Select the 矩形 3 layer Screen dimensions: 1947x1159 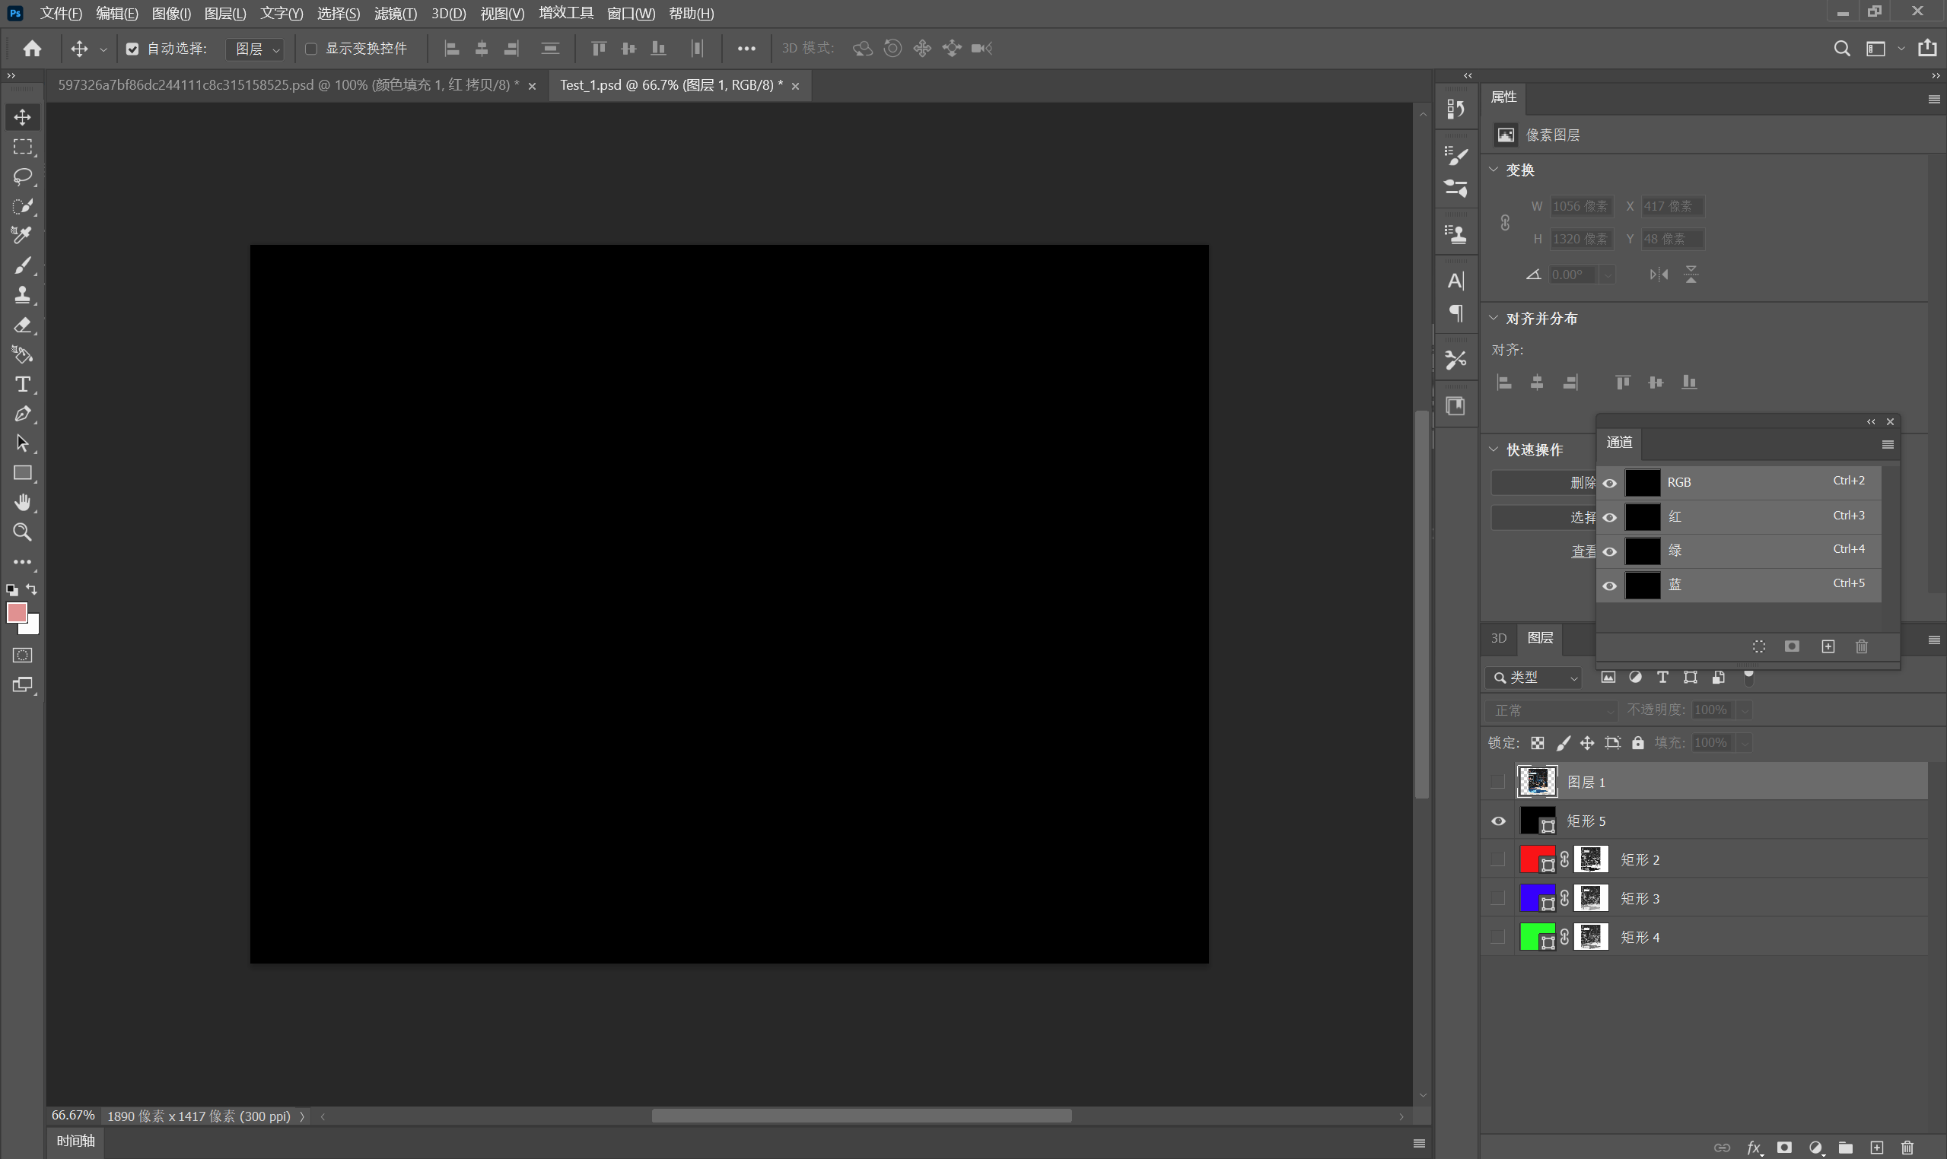1639,898
